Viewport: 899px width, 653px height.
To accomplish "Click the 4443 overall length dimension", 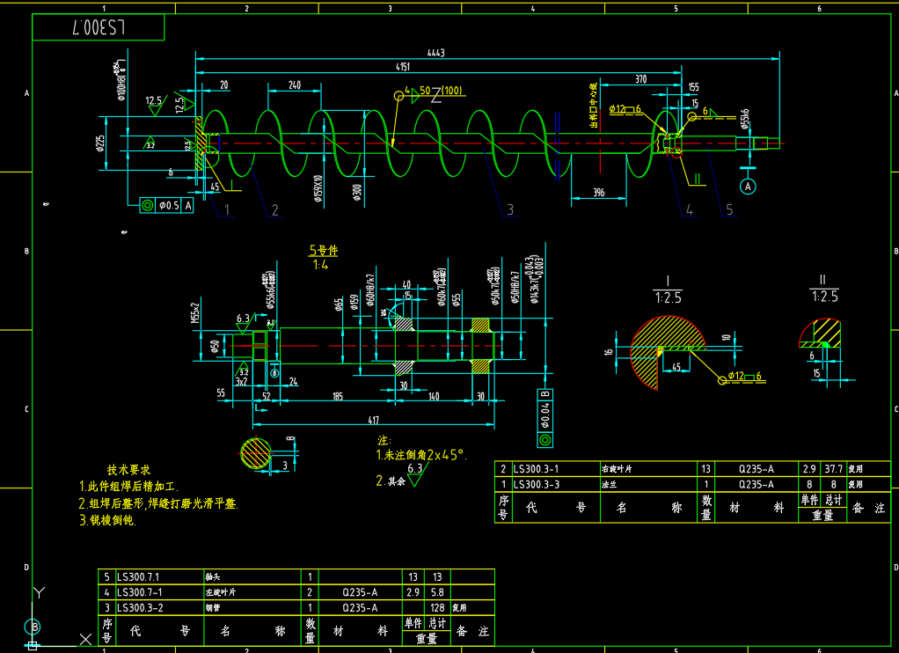I will (435, 53).
